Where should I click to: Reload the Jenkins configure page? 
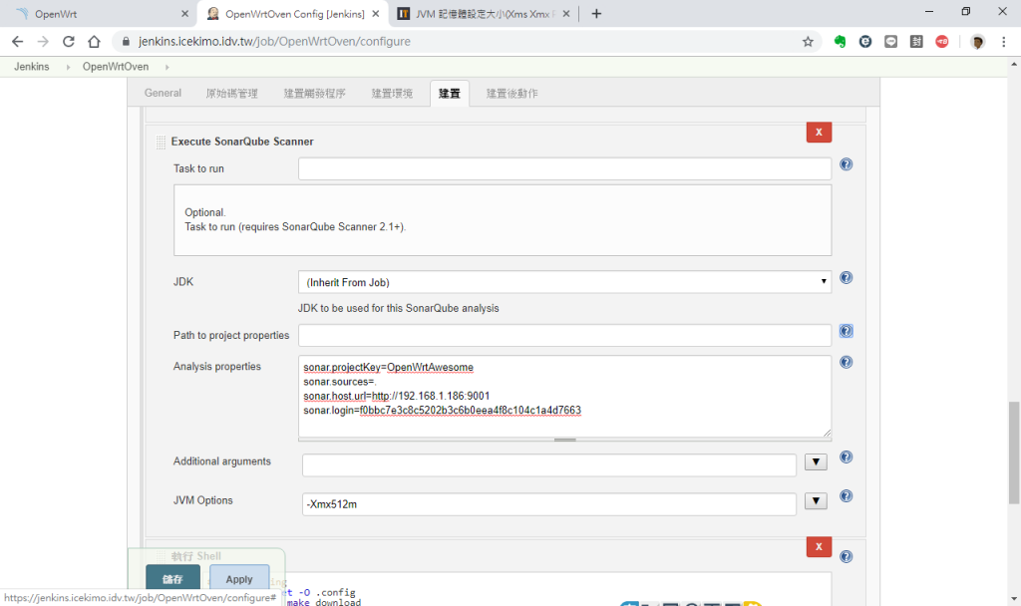coord(69,42)
